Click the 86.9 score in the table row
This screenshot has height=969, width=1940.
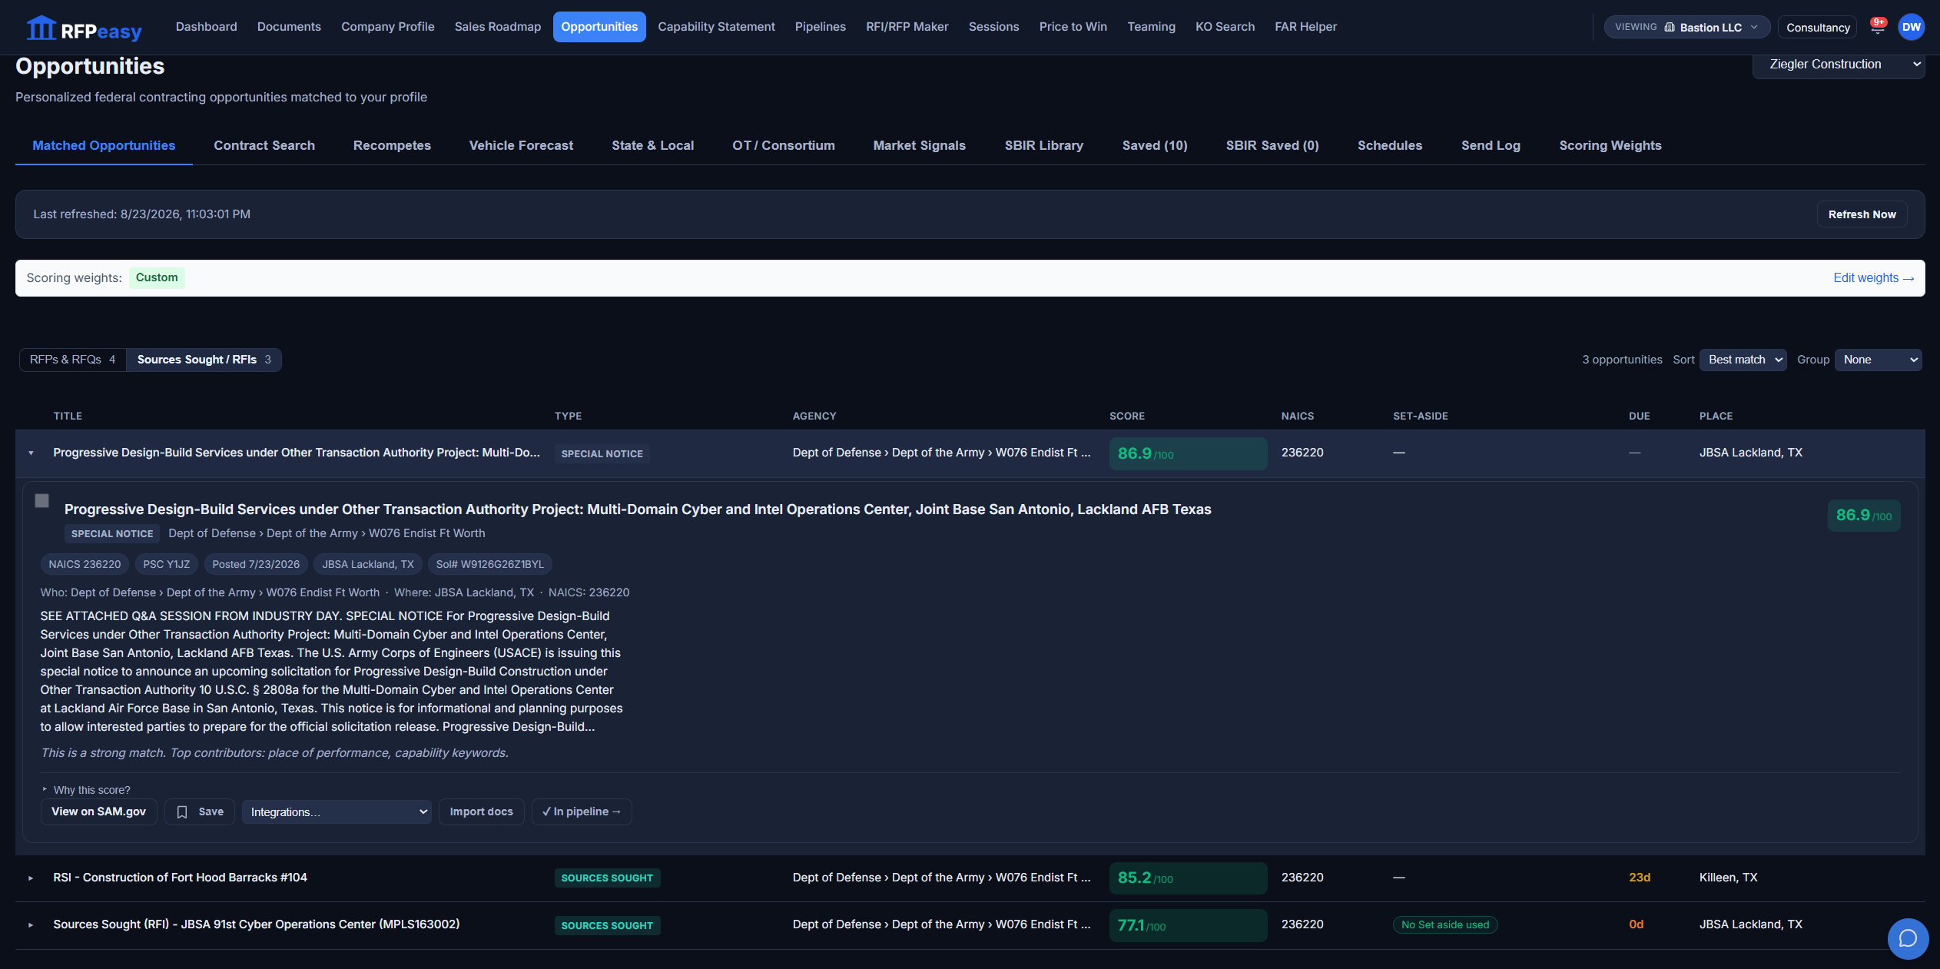click(1188, 453)
